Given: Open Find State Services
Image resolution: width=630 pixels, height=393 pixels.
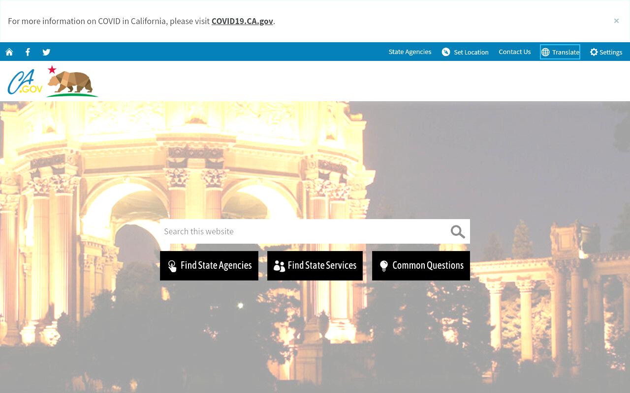Looking at the screenshot, I should [315, 266].
